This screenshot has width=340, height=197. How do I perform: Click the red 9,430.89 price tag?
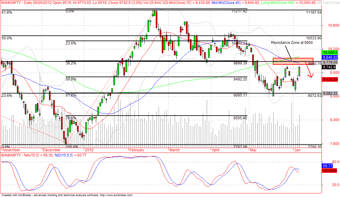(330, 80)
